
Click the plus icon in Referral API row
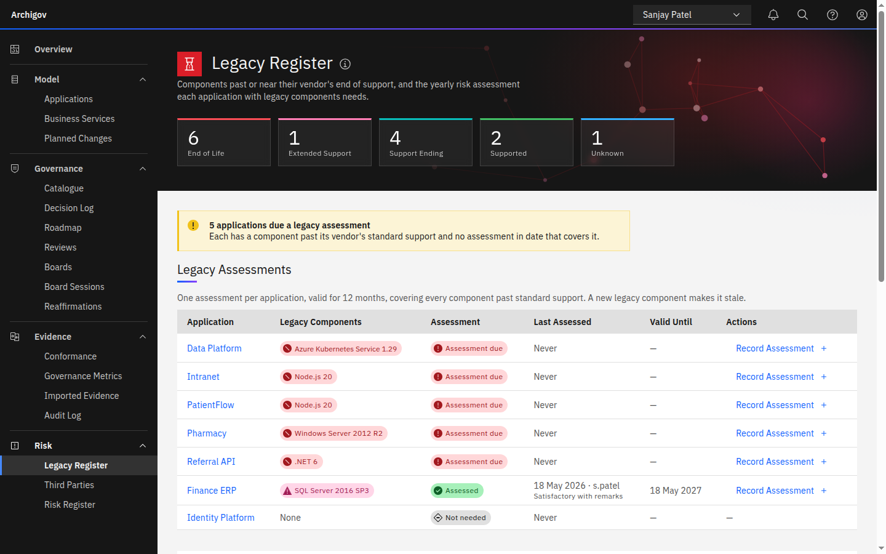click(x=824, y=462)
